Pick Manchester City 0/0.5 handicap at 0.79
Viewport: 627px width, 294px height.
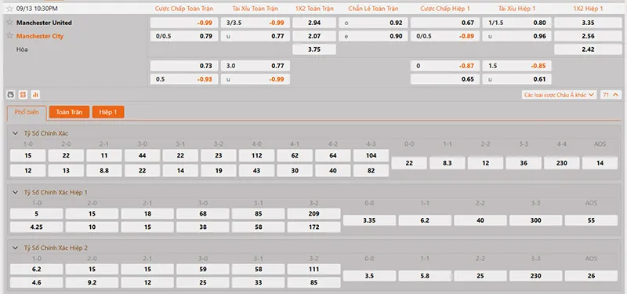coord(184,36)
